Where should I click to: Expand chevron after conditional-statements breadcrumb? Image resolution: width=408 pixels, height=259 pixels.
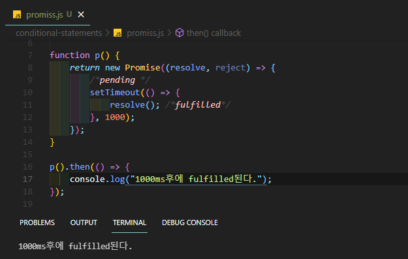(x=108, y=33)
